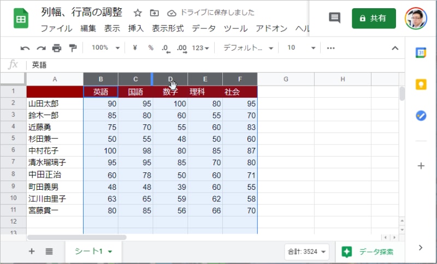Open comment history icon

click(x=334, y=18)
